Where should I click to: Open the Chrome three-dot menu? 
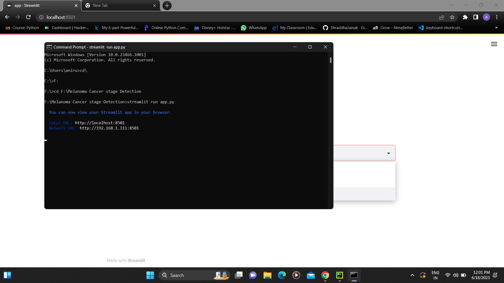[497, 17]
